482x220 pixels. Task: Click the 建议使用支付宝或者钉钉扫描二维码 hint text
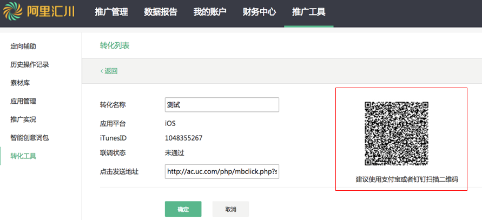(407, 179)
